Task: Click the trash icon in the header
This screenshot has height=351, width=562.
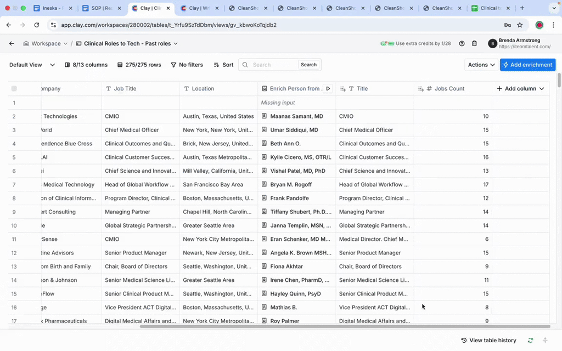Action: 474,43
